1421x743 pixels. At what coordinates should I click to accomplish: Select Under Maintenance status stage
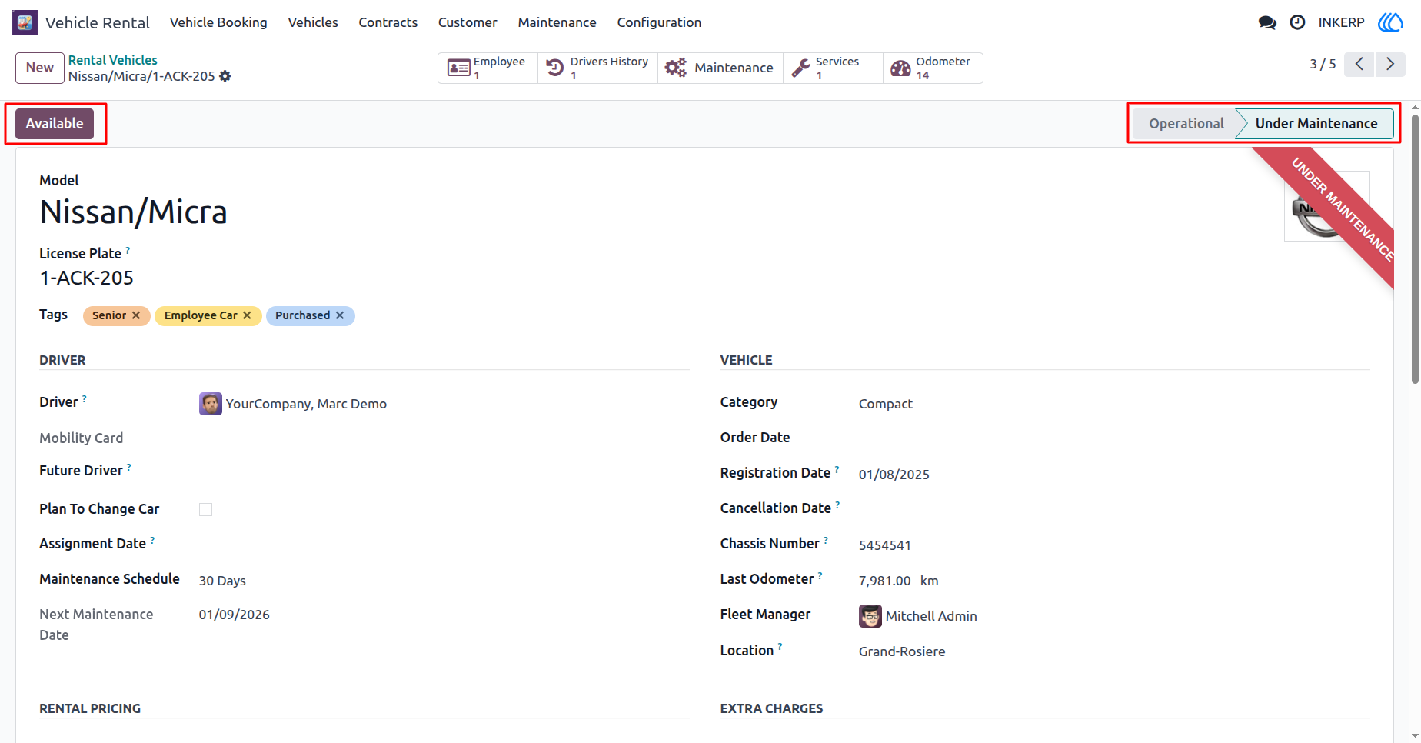(1316, 124)
